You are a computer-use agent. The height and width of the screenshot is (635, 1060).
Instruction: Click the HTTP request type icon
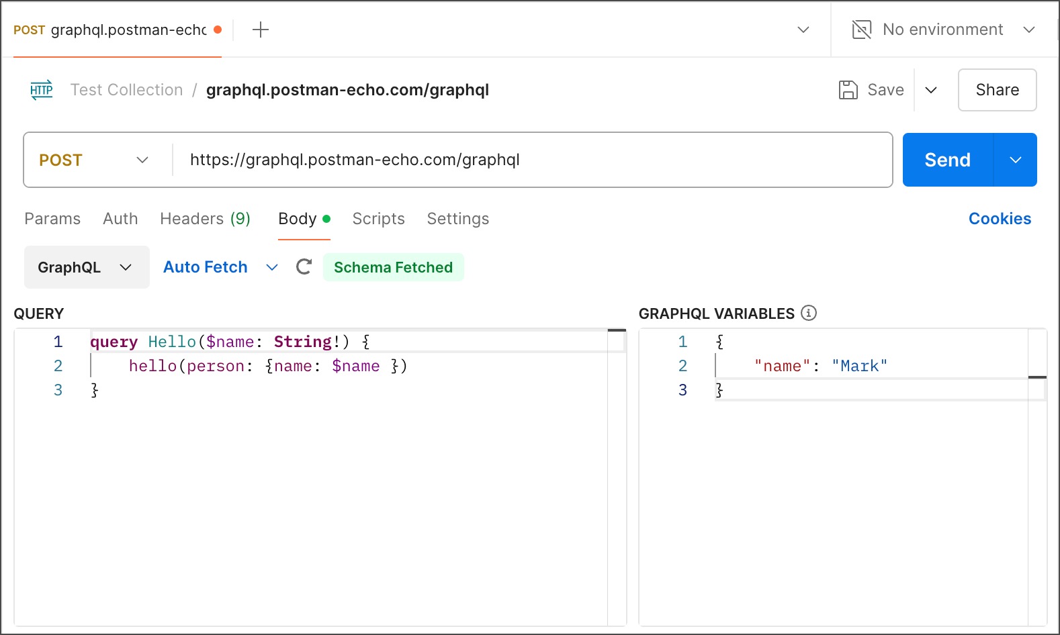click(x=42, y=90)
